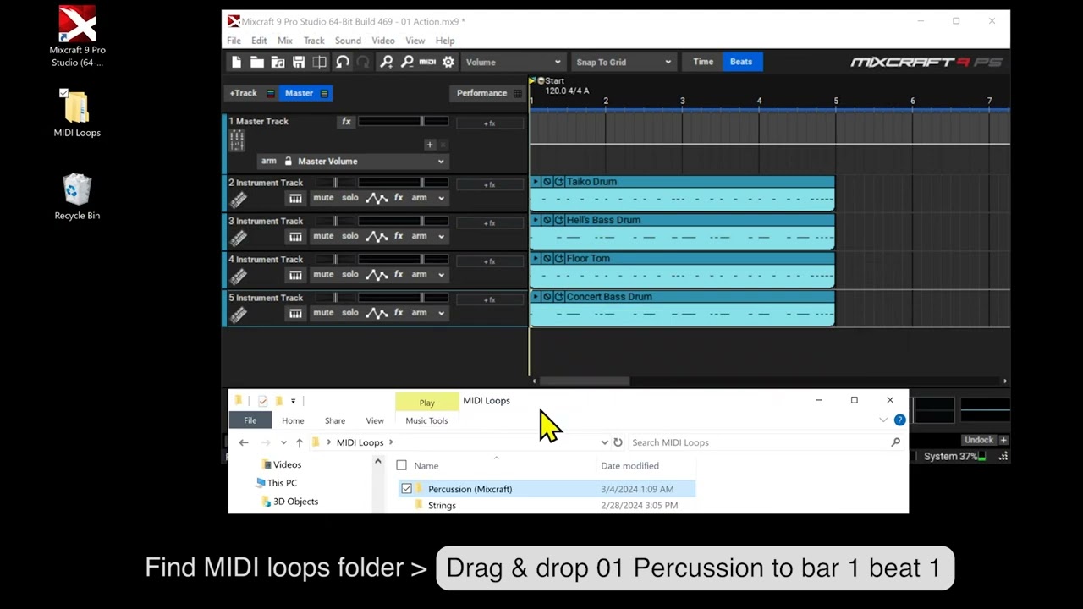Open the Recycle Bin desktop icon

(x=77, y=196)
